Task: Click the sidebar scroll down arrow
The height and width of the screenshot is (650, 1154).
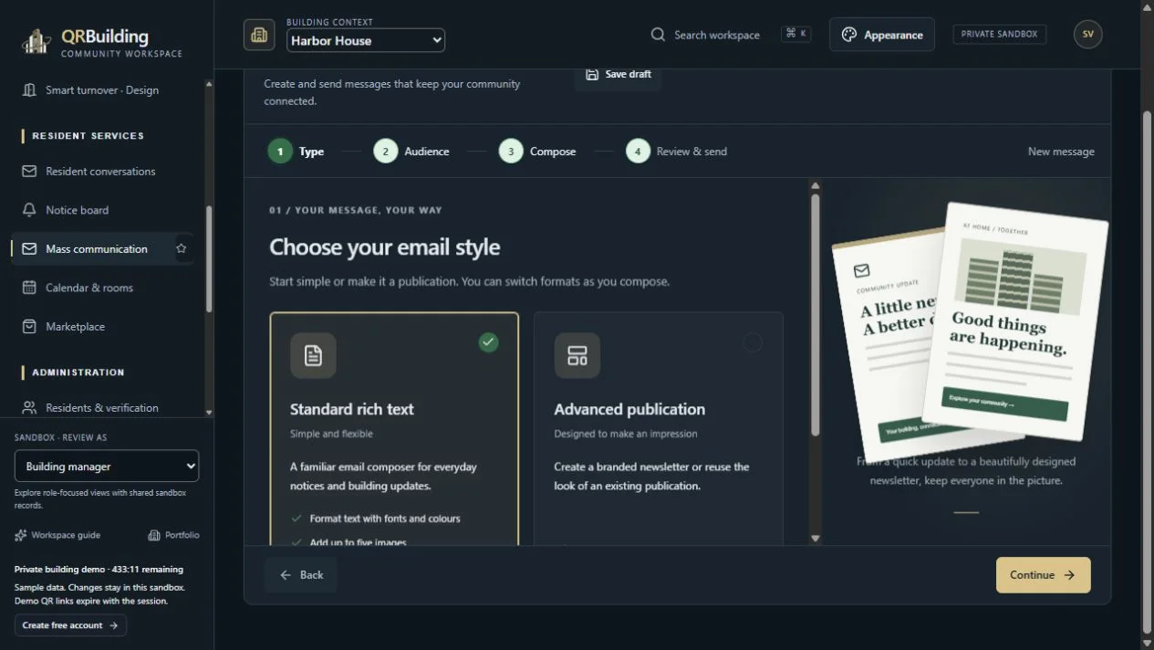Action: coord(209,413)
